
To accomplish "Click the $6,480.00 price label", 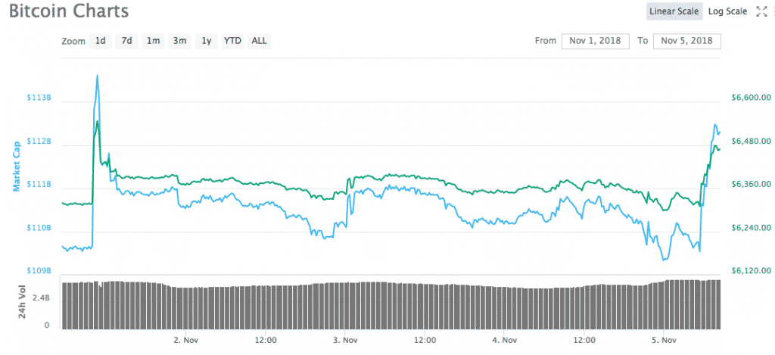I will click(751, 142).
